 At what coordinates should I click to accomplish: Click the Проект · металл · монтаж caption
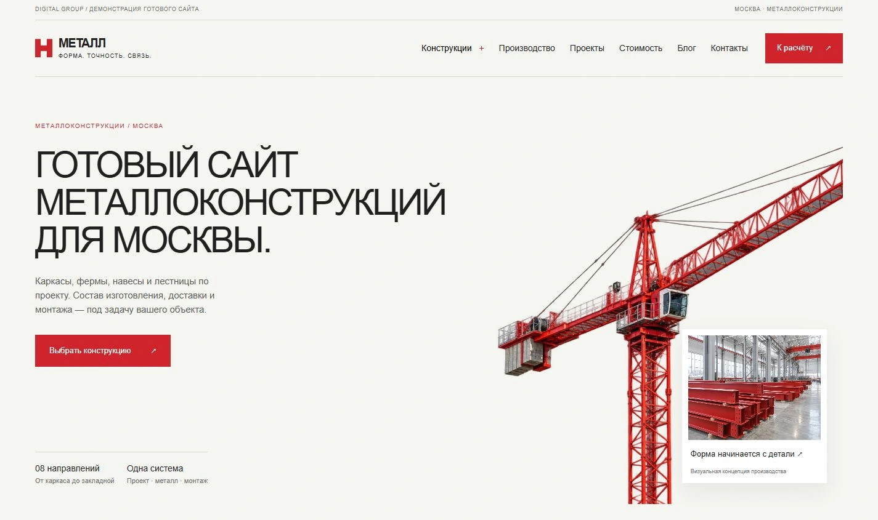point(167,481)
